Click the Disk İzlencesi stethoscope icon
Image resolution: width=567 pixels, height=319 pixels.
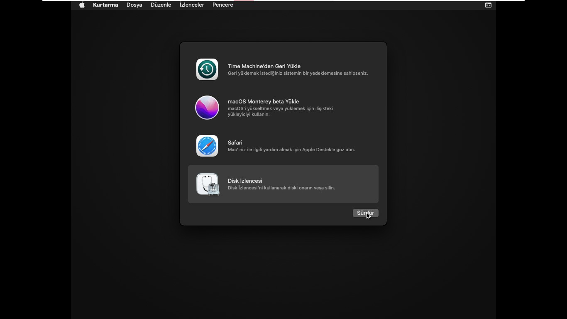tap(208, 184)
